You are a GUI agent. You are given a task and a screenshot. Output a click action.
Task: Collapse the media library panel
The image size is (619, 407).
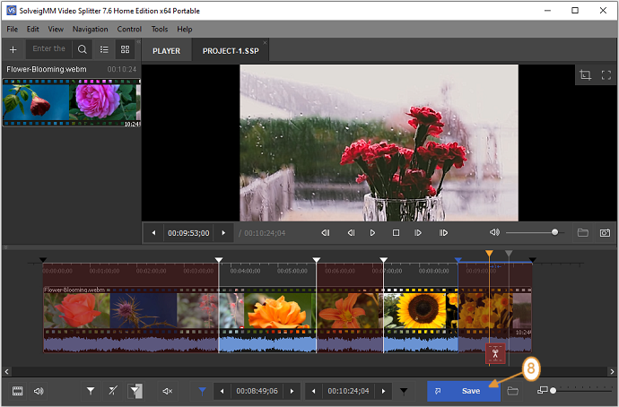(138, 41)
